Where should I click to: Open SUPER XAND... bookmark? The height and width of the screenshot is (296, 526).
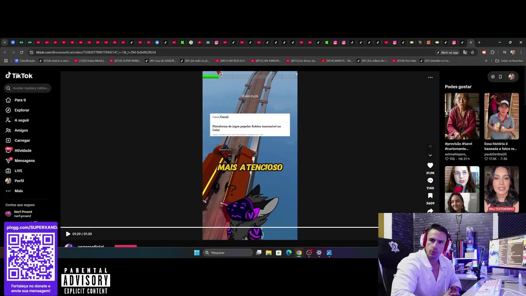click(125, 61)
